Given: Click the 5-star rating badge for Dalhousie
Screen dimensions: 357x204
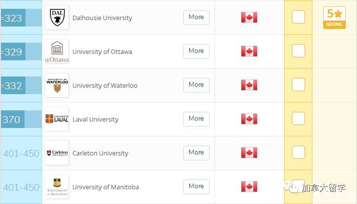Looking at the screenshot, I should pyautogui.click(x=334, y=18).
